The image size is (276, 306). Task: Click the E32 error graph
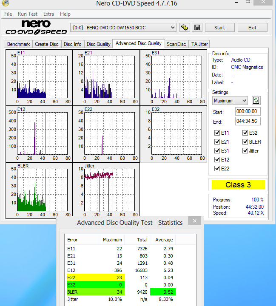[174, 134]
